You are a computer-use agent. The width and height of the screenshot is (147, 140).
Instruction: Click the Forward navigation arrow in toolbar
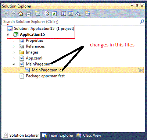tap(14, 14)
